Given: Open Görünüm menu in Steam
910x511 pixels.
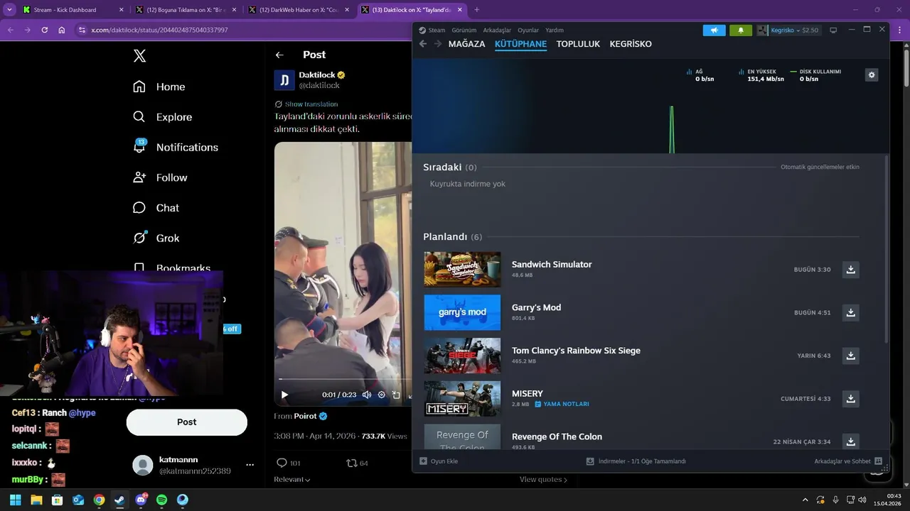Looking at the screenshot, I should tap(464, 31).
